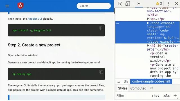Image resolution: width=180 pixels, height=101 pixels.
Task: Toggle the .cls class editor
Action: [x=166, y=96]
